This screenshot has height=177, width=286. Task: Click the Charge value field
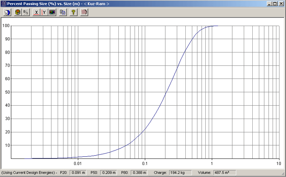180,173
